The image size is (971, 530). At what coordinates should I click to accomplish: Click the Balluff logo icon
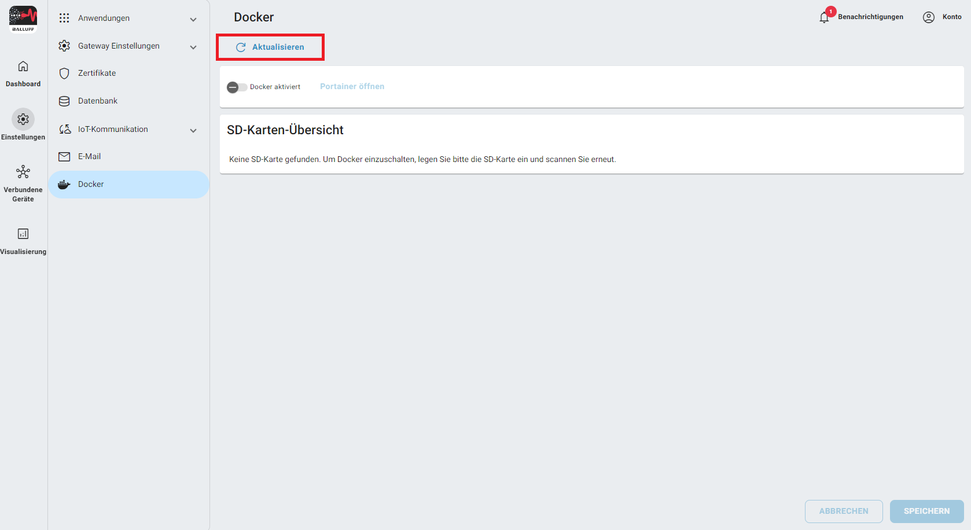23,19
